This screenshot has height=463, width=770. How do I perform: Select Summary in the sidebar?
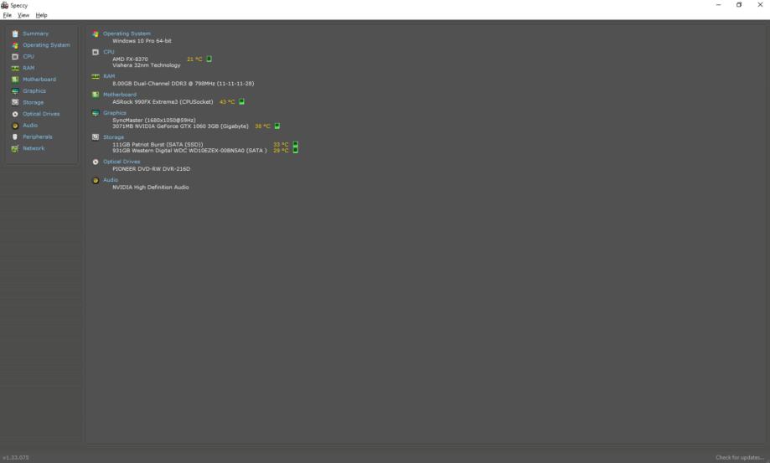click(x=35, y=33)
